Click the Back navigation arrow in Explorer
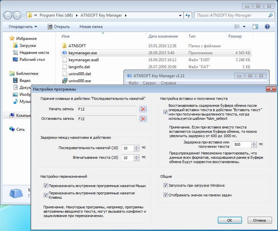This screenshot has width=278, height=231. coord(8,15)
